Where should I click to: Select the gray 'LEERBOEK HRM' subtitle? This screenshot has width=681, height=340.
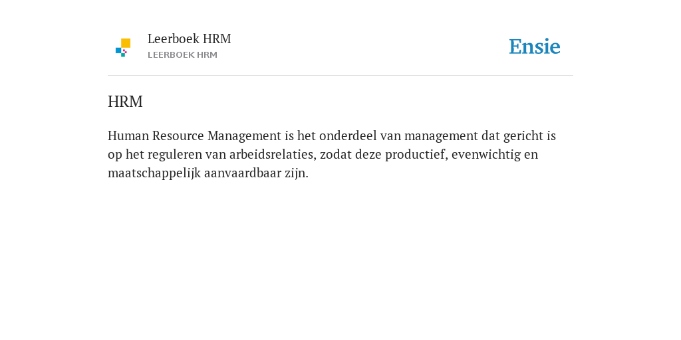pos(182,55)
